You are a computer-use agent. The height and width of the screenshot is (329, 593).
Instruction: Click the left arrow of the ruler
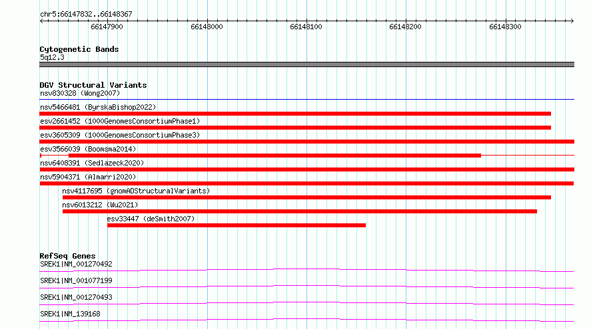[x=41, y=21]
